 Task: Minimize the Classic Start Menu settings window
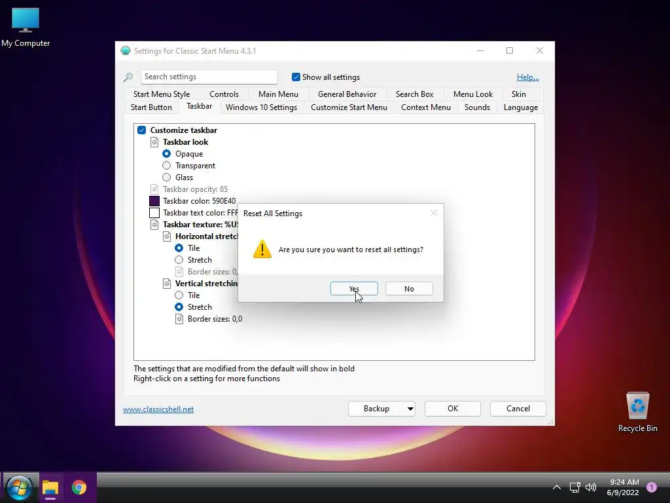pyautogui.click(x=480, y=50)
